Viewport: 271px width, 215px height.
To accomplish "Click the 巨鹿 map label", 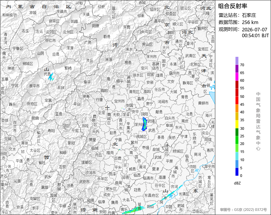I will pos(118,158).
